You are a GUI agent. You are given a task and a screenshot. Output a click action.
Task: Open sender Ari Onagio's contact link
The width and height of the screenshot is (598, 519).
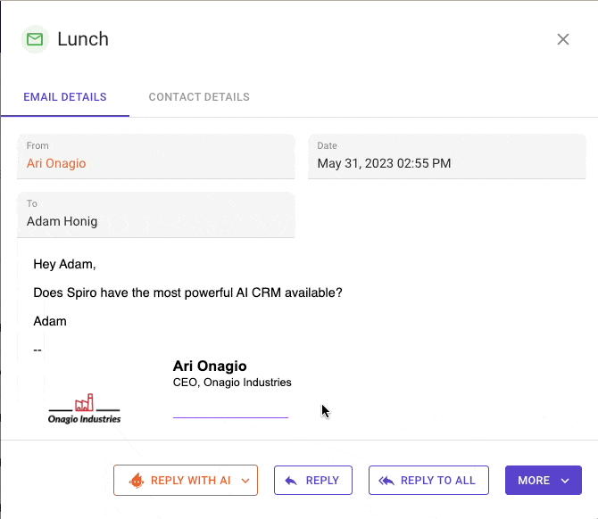(56, 163)
